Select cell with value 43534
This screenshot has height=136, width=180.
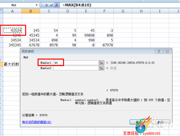[x=12, y=31]
